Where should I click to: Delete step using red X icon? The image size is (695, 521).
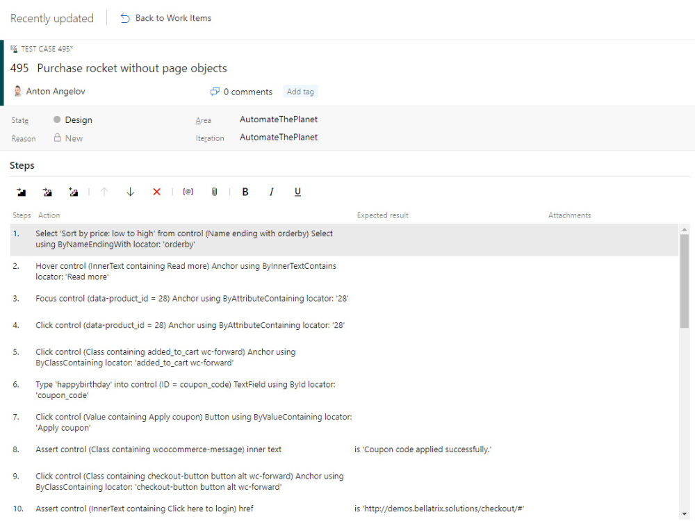pyautogui.click(x=156, y=192)
